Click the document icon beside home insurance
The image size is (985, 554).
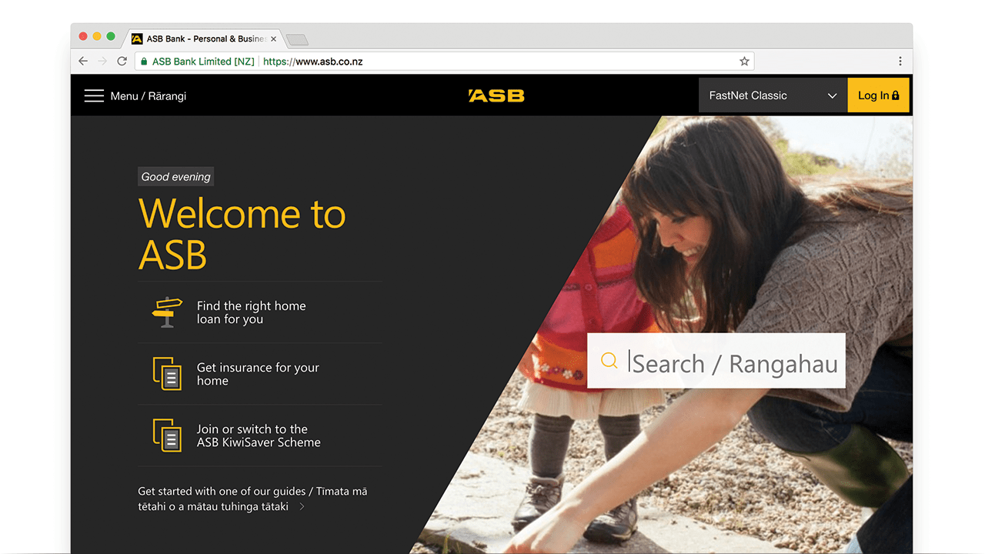coord(167,374)
